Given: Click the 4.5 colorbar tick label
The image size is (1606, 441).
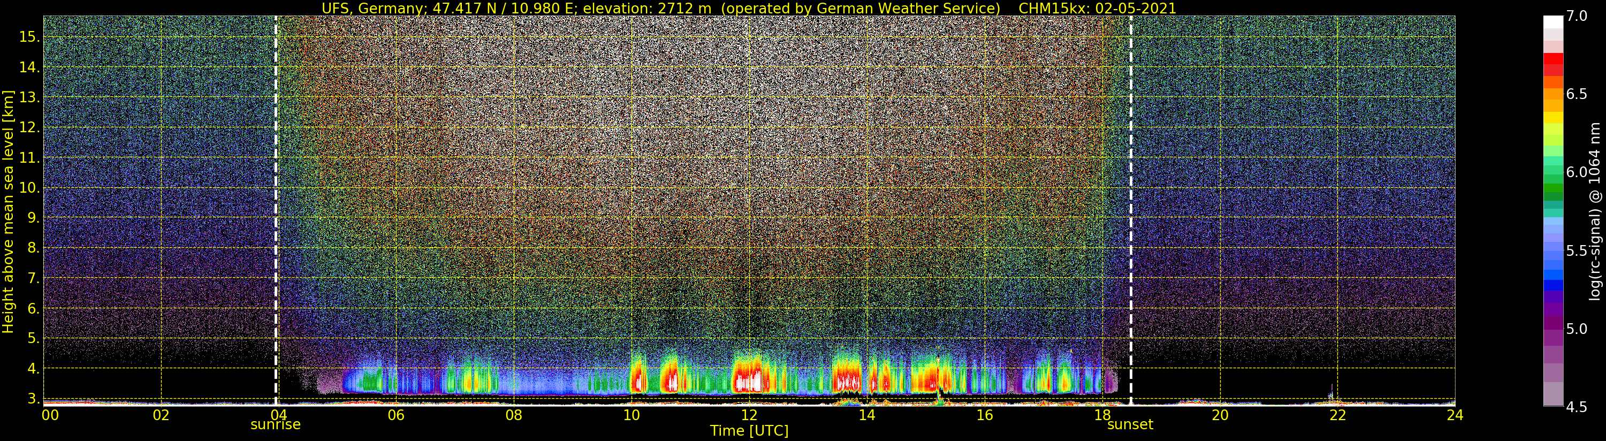Looking at the screenshot, I should coord(1577,407).
